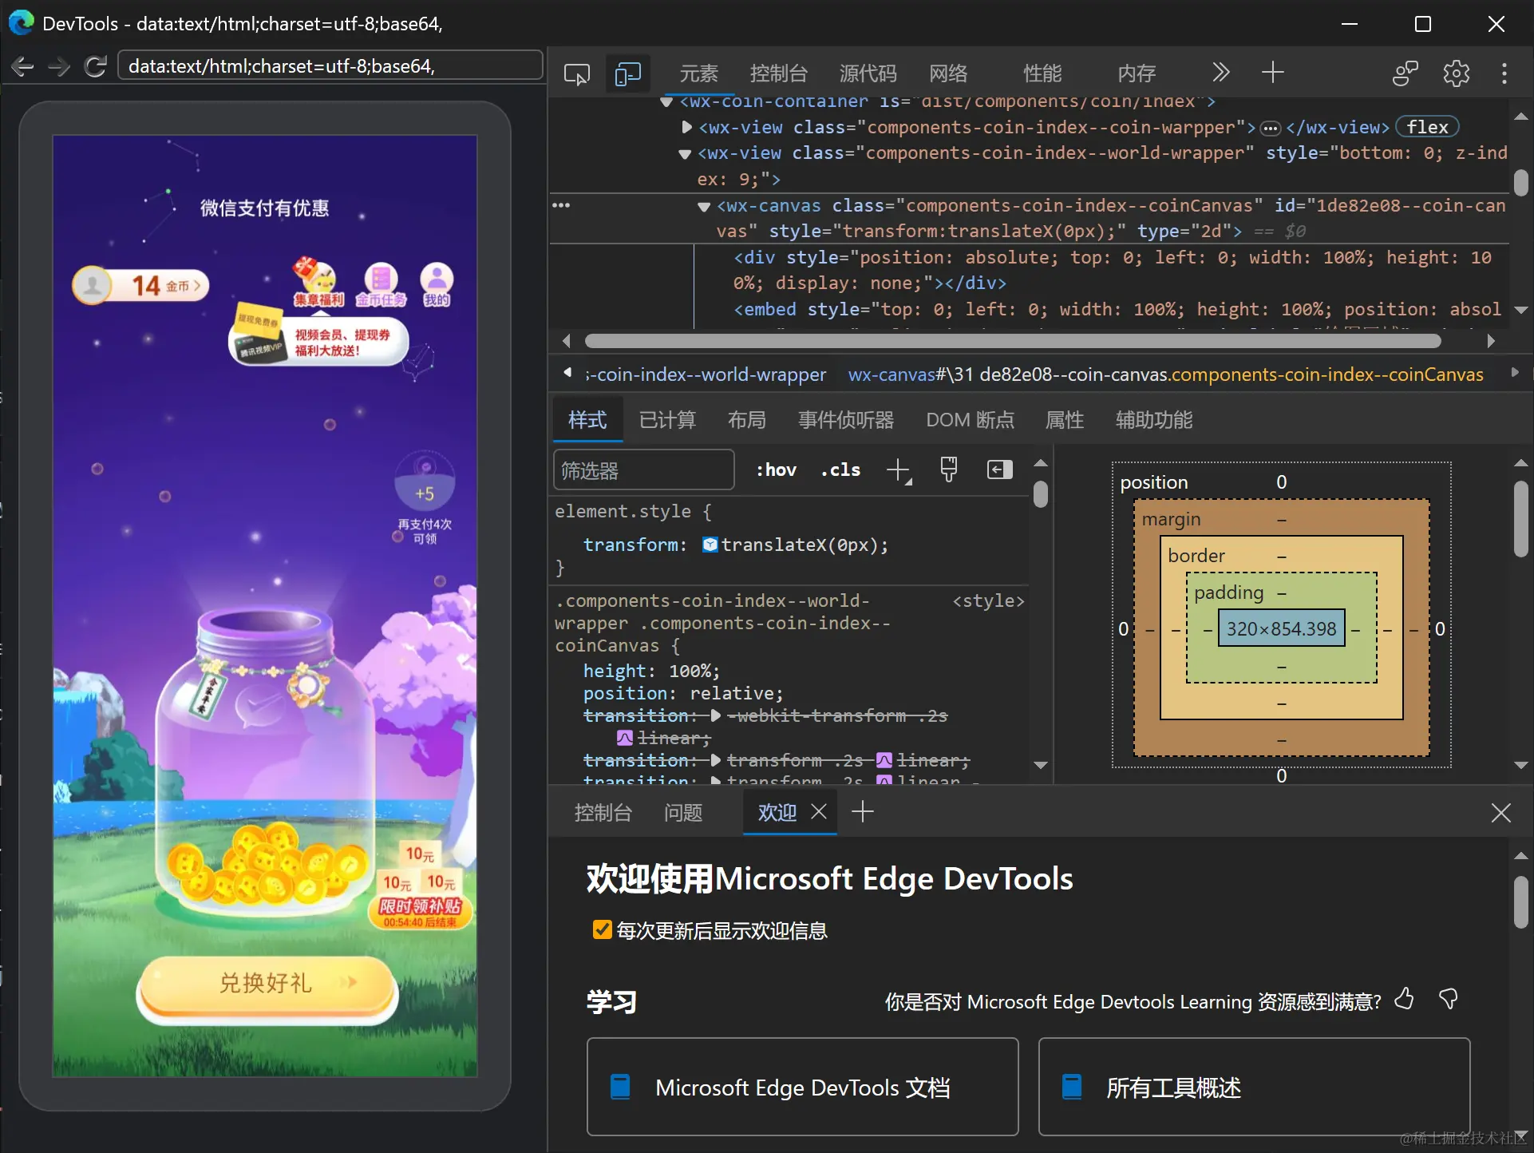The width and height of the screenshot is (1534, 1153).
Task: Click the transform translateX swatch icon
Action: 710,545
